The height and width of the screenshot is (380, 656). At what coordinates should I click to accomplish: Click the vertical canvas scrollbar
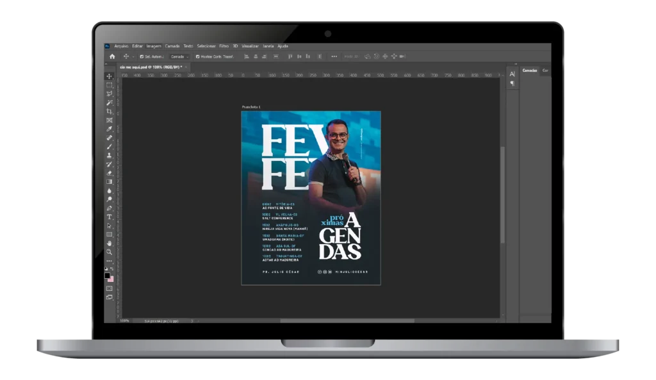tap(502, 192)
